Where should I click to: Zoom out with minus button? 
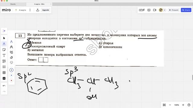pyautogui.click(x=170, y=105)
